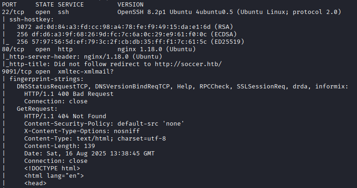Viewport: 357px width, 188px height.
Task: Click the Content-Security-Policy header line
Action: [104, 123]
